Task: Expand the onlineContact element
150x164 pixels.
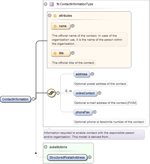Action: point(99,93)
